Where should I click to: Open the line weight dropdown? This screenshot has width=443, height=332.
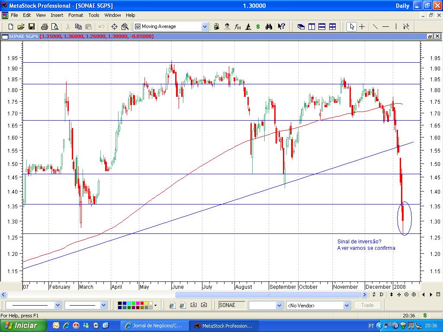(104, 305)
